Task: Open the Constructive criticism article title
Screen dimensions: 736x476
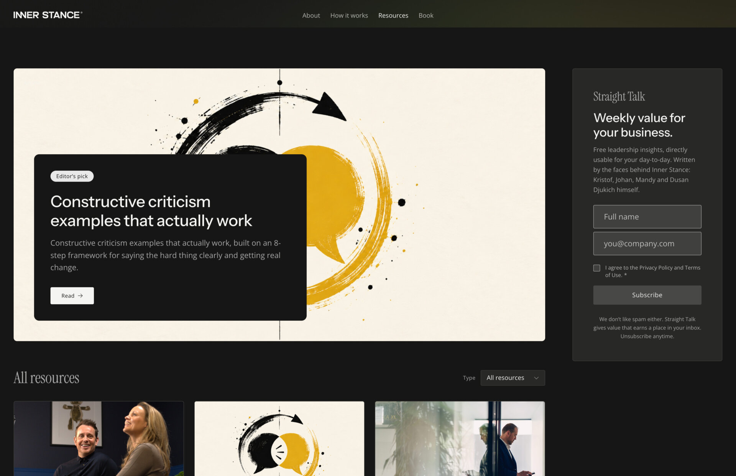Action: [151, 211]
